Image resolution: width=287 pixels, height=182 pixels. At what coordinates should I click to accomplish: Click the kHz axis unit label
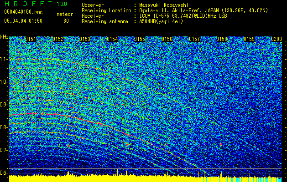coord(4,37)
